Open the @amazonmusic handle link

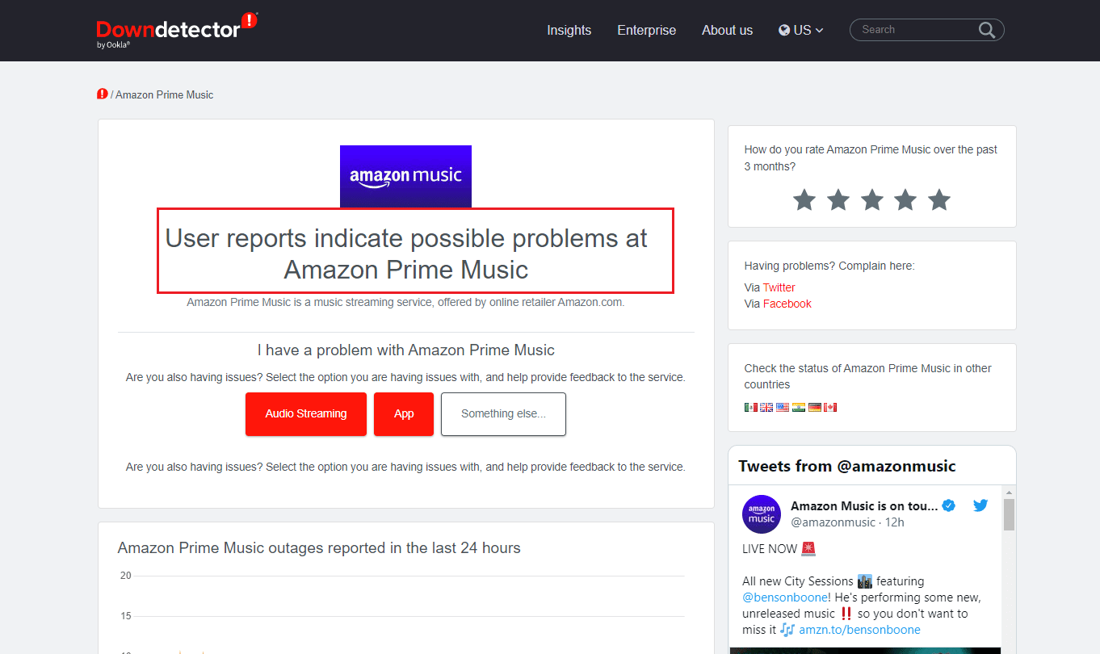point(833,522)
